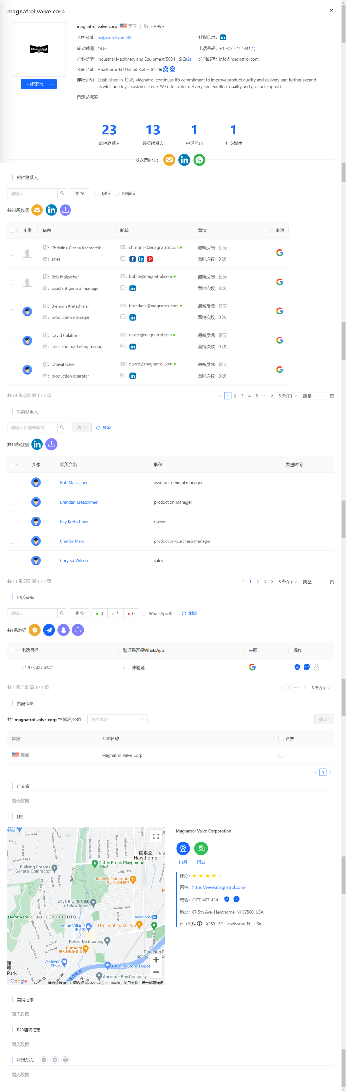Viewport: 346px width, 1092px height.
Task: Click the purple export icon beside 共13条数据
Action: 51,444
